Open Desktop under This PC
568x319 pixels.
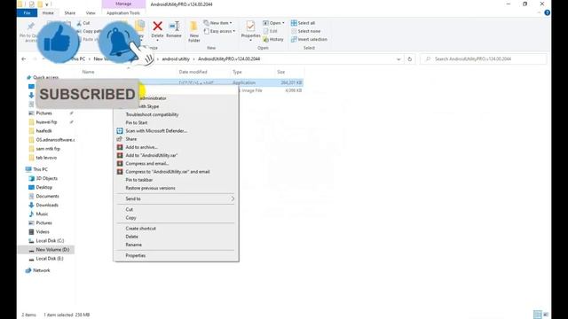tap(43, 187)
